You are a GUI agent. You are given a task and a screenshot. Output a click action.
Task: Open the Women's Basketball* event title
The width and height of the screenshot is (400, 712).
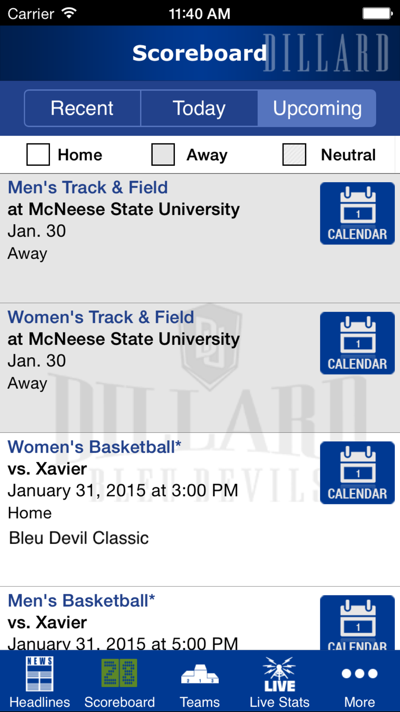(x=94, y=447)
